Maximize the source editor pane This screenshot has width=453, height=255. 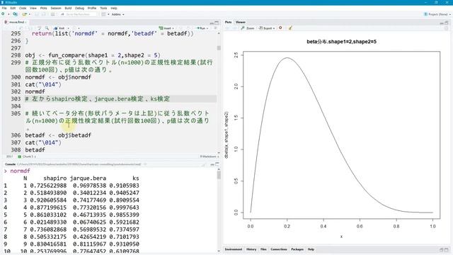coord(217,23)
